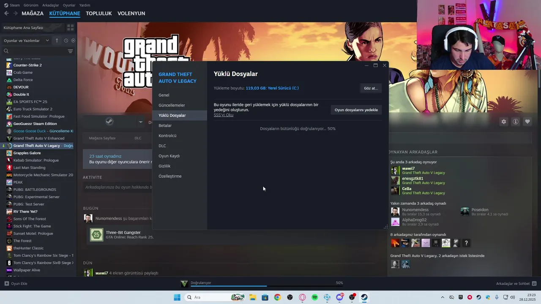Add game to favorites heart icon
This screenshot has width=541, height=304.
527,122
